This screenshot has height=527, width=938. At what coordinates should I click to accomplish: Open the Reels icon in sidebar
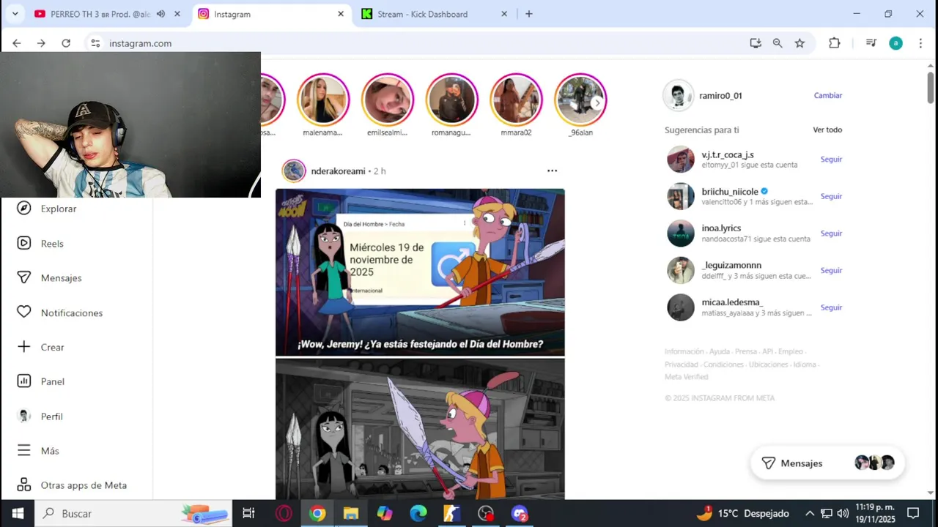pyautogui.click(x=24, y=244)
